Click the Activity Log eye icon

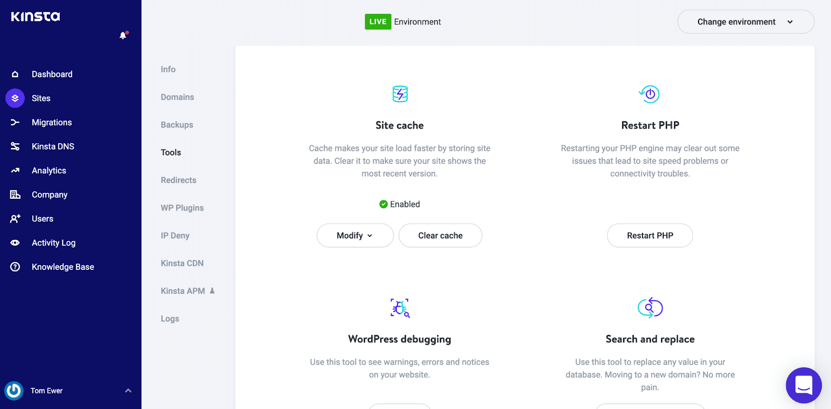point(15,243)
